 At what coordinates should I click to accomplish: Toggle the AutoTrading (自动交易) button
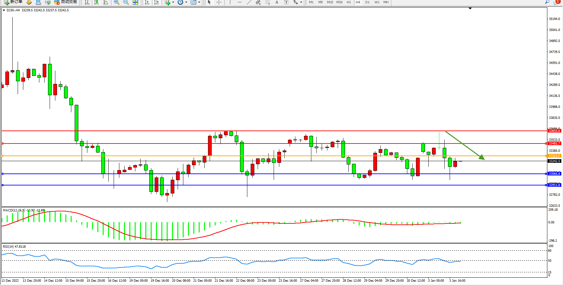coord(66,2)
